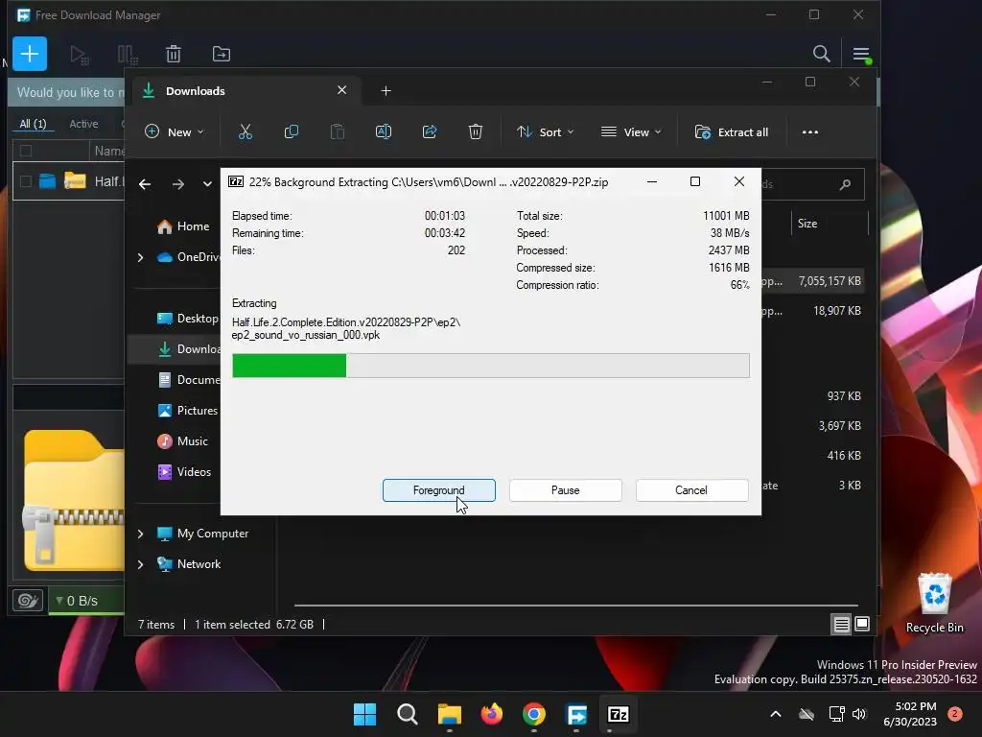The height and width of the screenshot is (737, 982).
Task: Open the FDM hamburger menu
Action: [x=861, y=55]
